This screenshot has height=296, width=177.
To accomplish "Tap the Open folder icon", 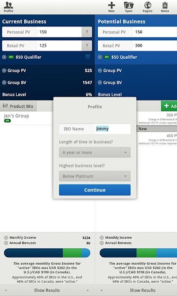I will point(129,7).
